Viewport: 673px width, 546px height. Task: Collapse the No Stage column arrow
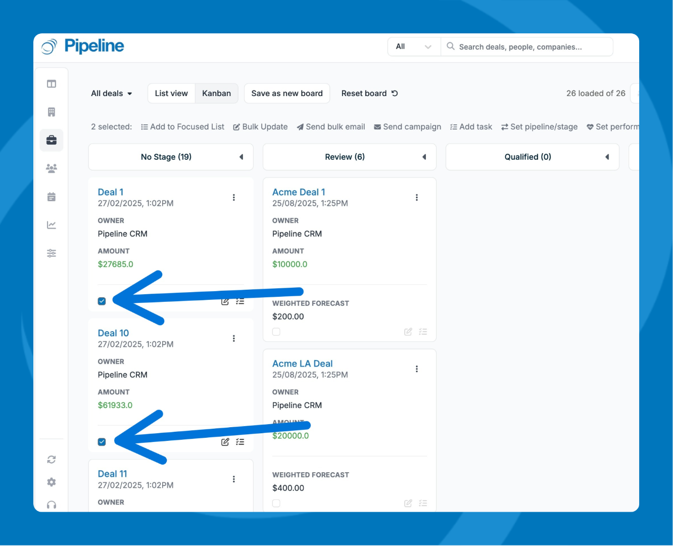coord(242,157)
